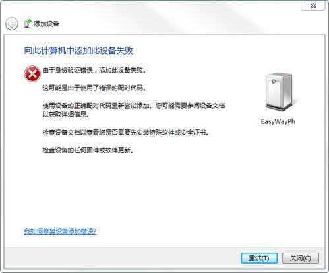Click the 关闭(C) close button
Image resolution: width=329 pixels, height=273 pixels.
(301, 258)
